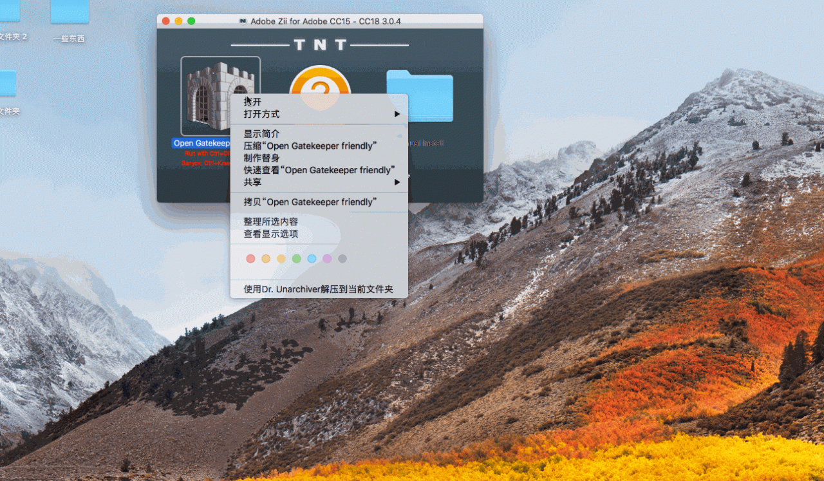Close the Adobe Zii window

[165, 21]
